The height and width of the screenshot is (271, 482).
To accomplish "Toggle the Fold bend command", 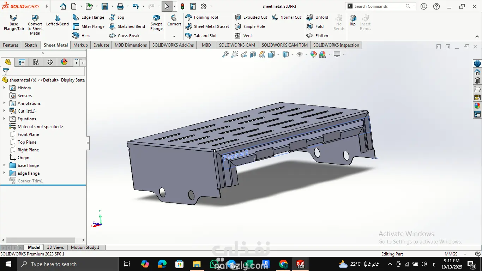I will click(x=315, y=26).
